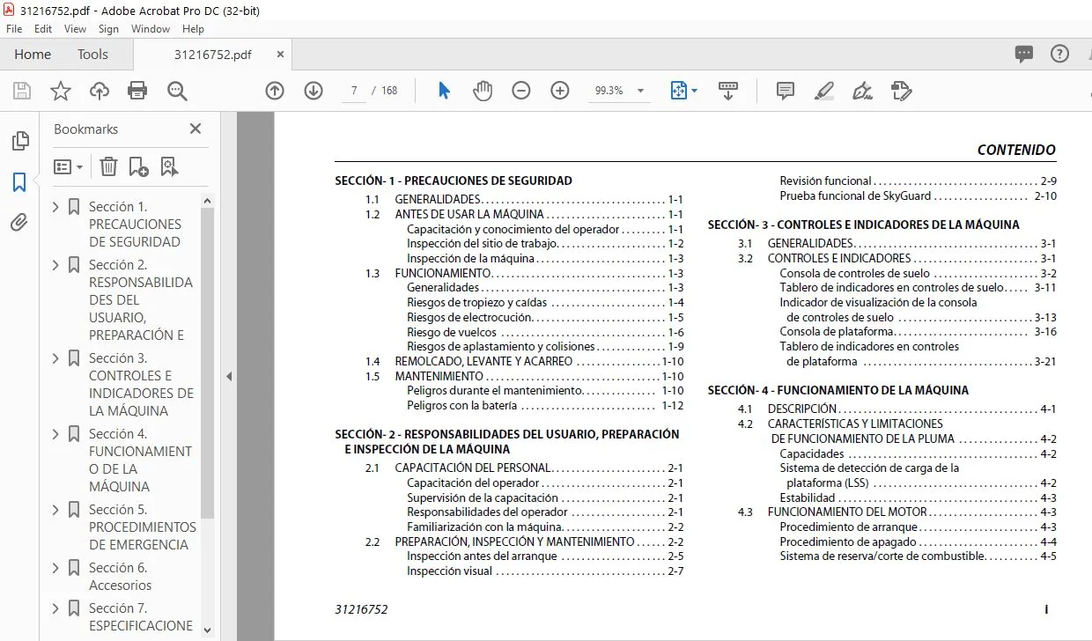Open the zoom percentage dropdown

[640, 91]
